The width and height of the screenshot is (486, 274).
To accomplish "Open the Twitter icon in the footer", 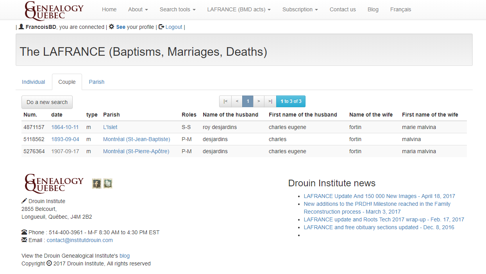I will tap(108, 184).
